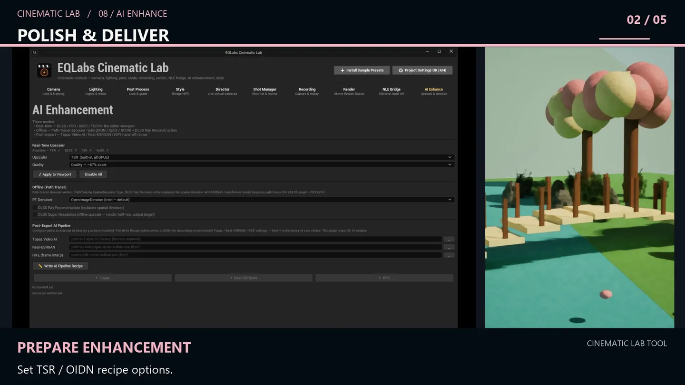Close the EQLabs Cinematic Lab window
This screenshot has height=385, width=685.
(x=451, y=51)
